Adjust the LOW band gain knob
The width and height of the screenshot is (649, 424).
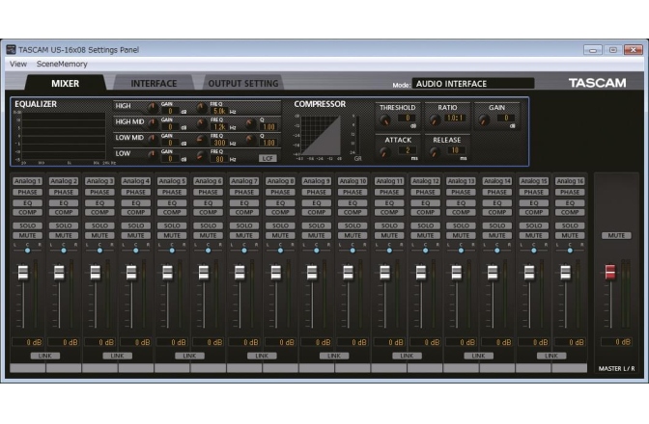(153, 155)
